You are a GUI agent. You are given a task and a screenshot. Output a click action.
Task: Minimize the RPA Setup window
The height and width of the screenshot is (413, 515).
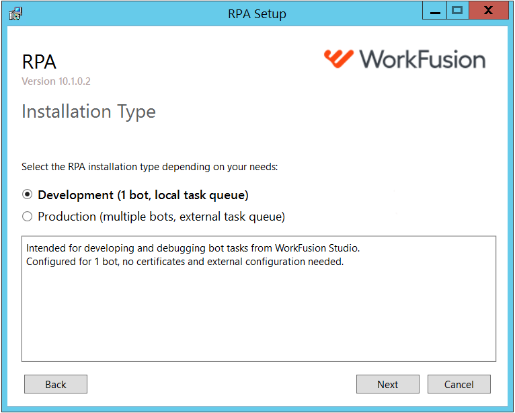(434, 11)
